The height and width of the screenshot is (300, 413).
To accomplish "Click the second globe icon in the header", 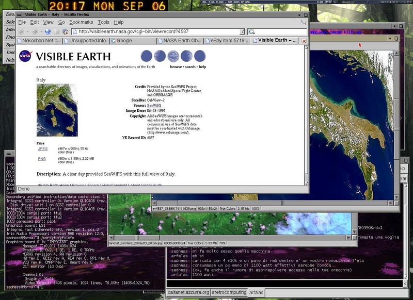I will point(160,56).
